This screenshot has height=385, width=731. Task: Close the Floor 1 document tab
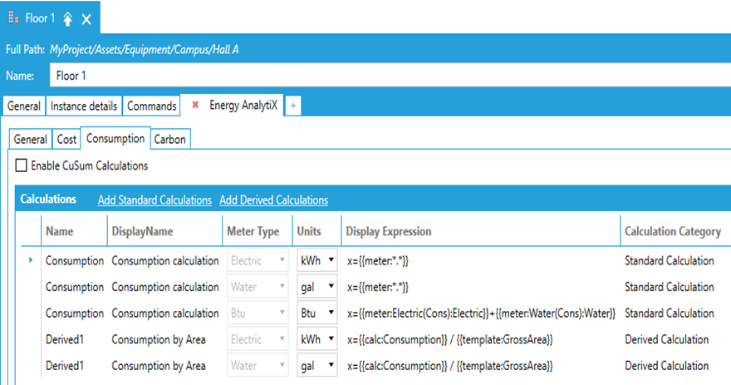(86, 18)
